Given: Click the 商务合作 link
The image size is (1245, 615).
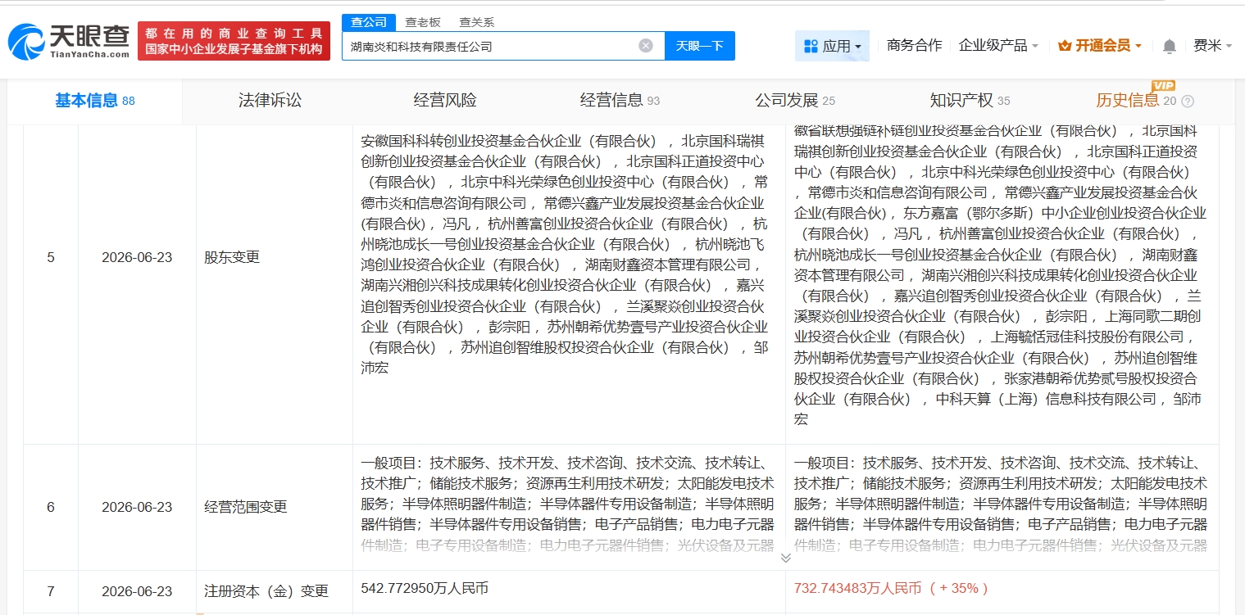Looking at the screenshot, I should tap(915, 46).
